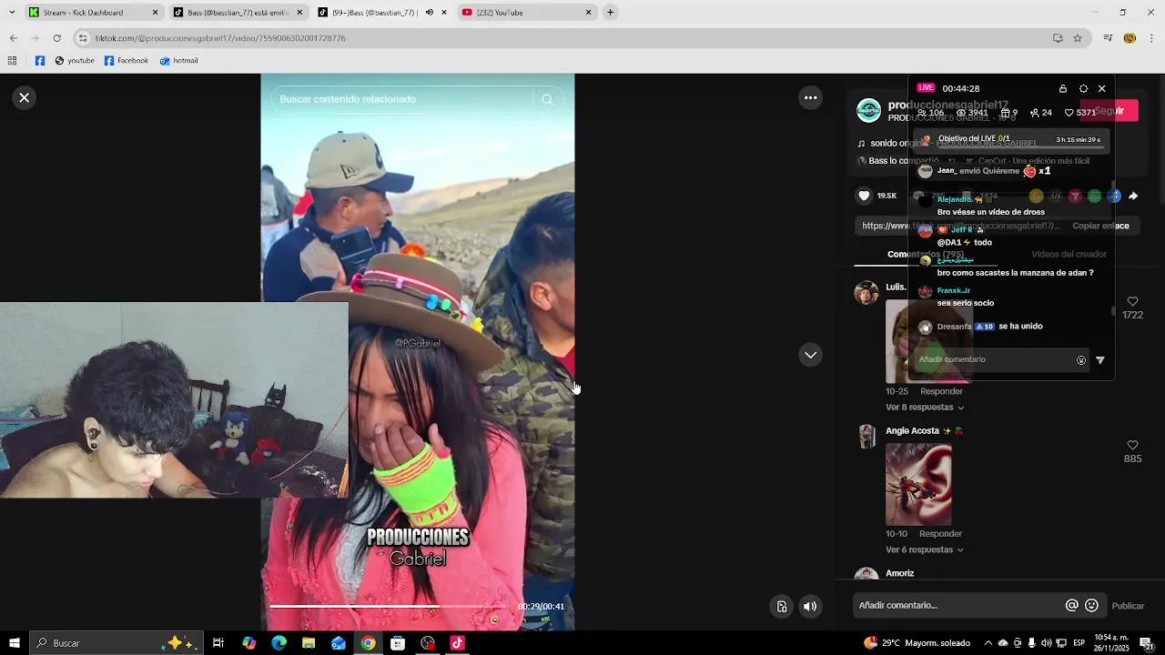Open Chrome apps grid in bookmarks bar

[x=12, y=61]
